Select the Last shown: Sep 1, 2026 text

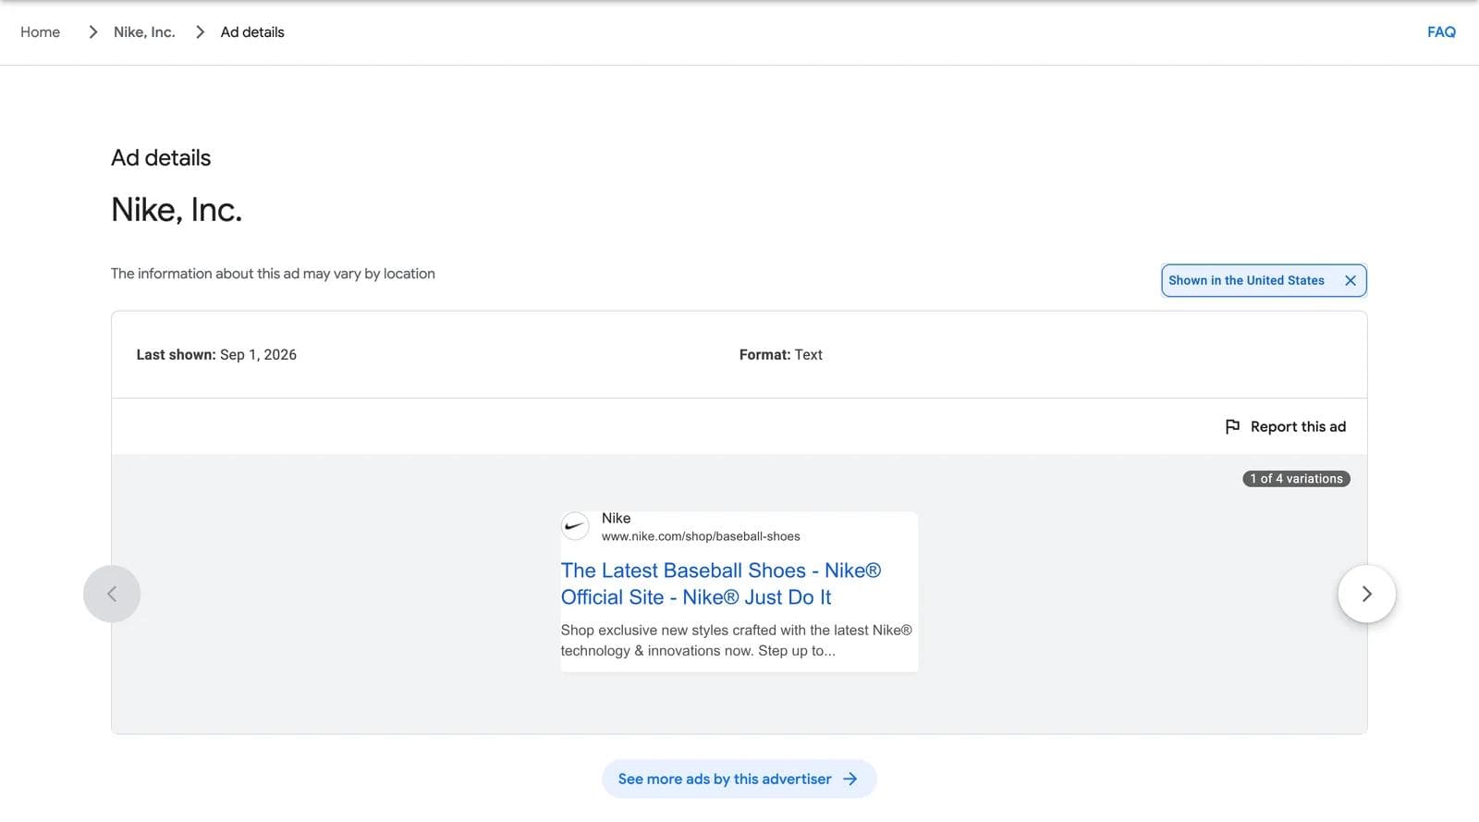(216, 354)
